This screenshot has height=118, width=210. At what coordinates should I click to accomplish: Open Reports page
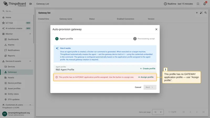point(17,56)
